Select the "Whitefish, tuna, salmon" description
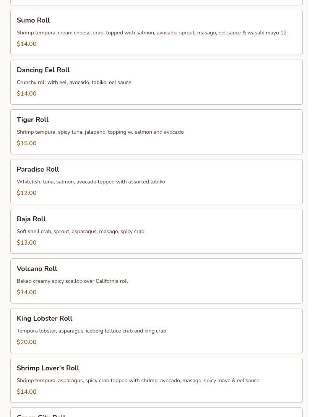315x417 pixels. [x=91, y=182]
